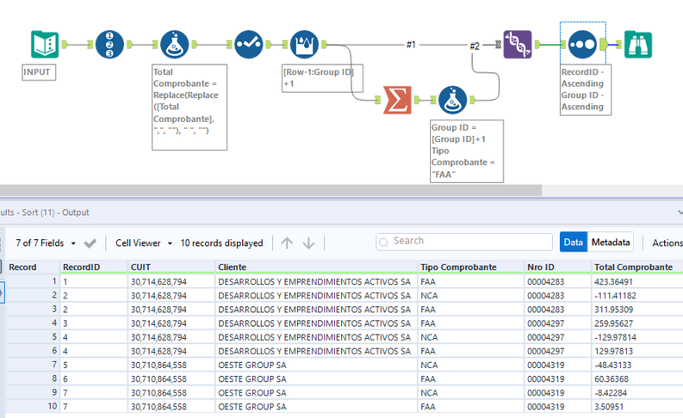Viewport: 683px width, 418px height.
Task: Select record row number 9
Action: click(33, 393)
